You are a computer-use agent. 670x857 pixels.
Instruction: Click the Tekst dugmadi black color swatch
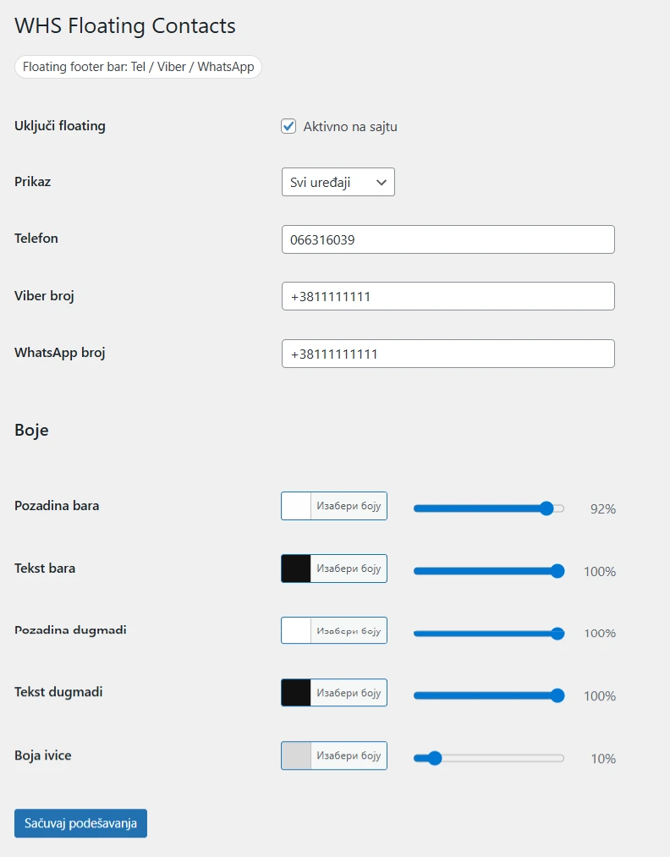pos(296,693)
